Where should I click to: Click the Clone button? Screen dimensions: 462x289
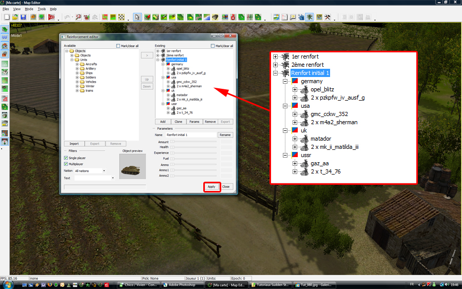coord(178,122)
